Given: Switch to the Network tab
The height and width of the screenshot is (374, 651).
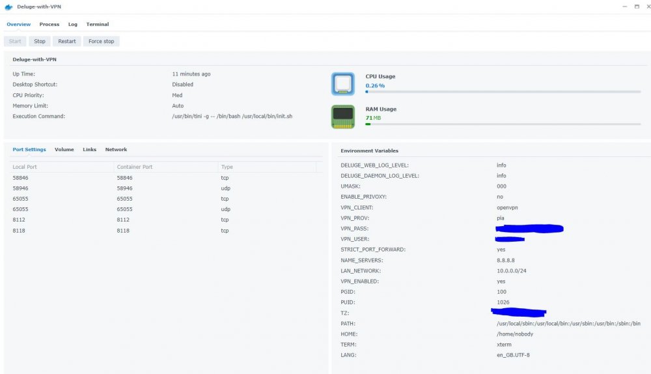Looking at the screenshot, I should pos(116,150).
